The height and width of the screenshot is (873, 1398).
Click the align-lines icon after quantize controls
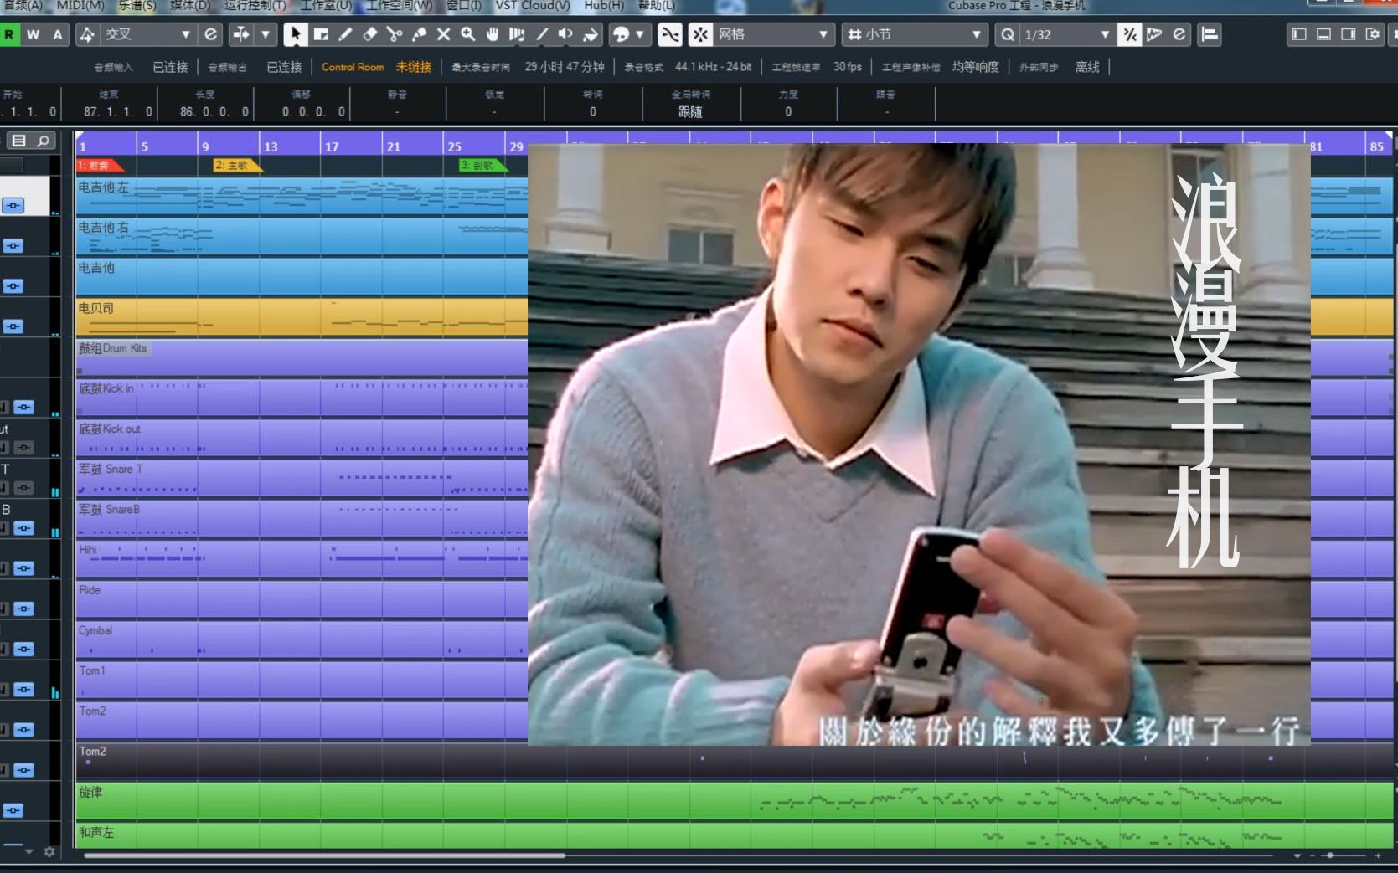coord(1210,34)
